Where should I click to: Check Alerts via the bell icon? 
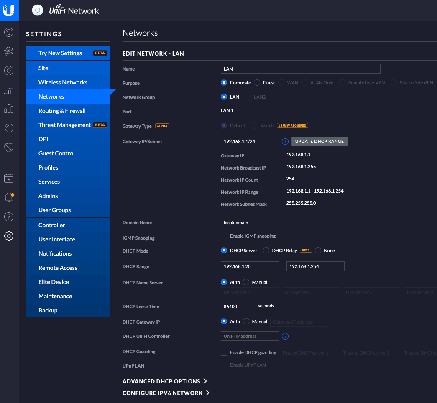tap(9, 197)
